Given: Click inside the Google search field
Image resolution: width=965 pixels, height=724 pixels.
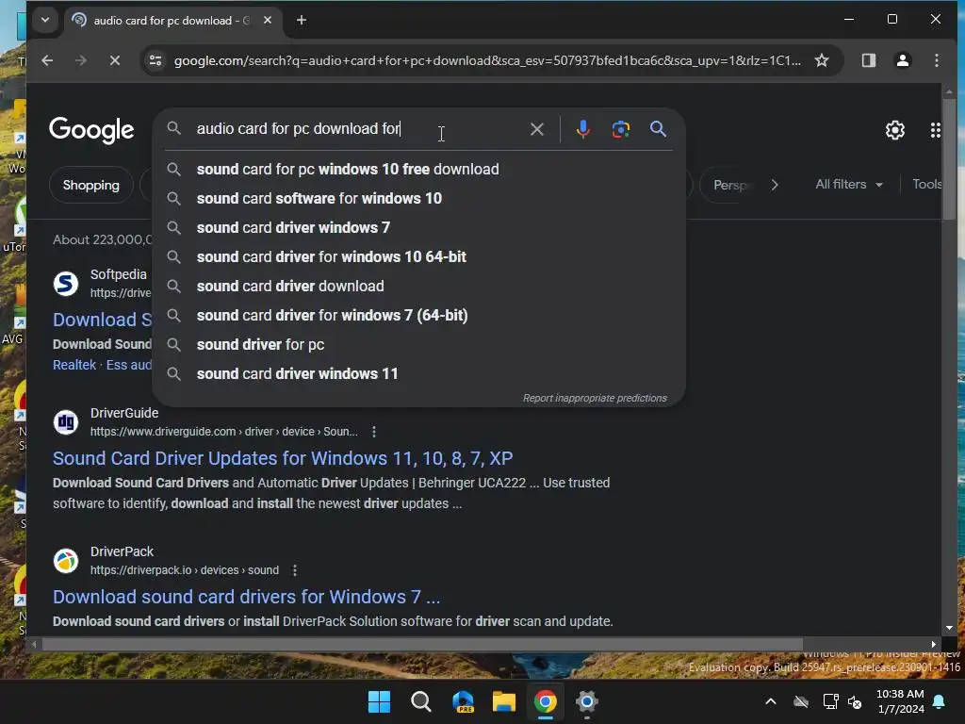Looking at the screenshot, I should (x=357, y=128).
